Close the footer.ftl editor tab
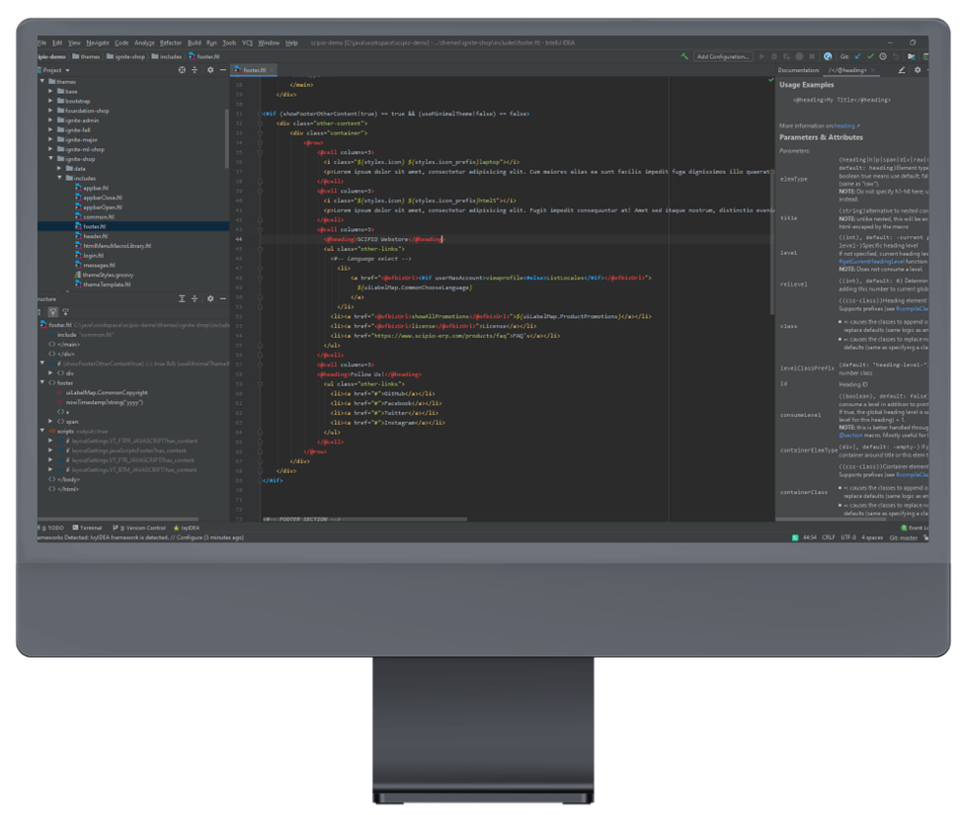Viewport: 962px width, 815px height. [x=272, y=70]
